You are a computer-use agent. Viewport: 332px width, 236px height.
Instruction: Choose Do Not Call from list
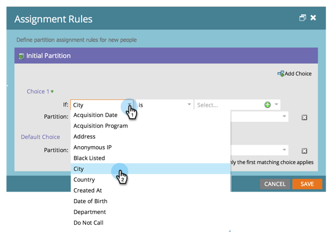[89, 223]
